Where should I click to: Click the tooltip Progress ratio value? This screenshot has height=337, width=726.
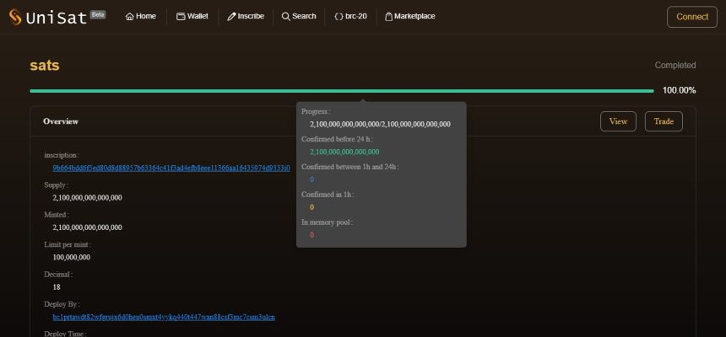pyautogui.click(x=380, y=124)
